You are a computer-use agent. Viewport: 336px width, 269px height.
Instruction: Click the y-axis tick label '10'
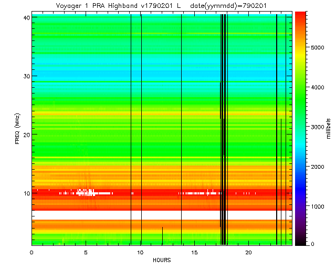point(26,193)
